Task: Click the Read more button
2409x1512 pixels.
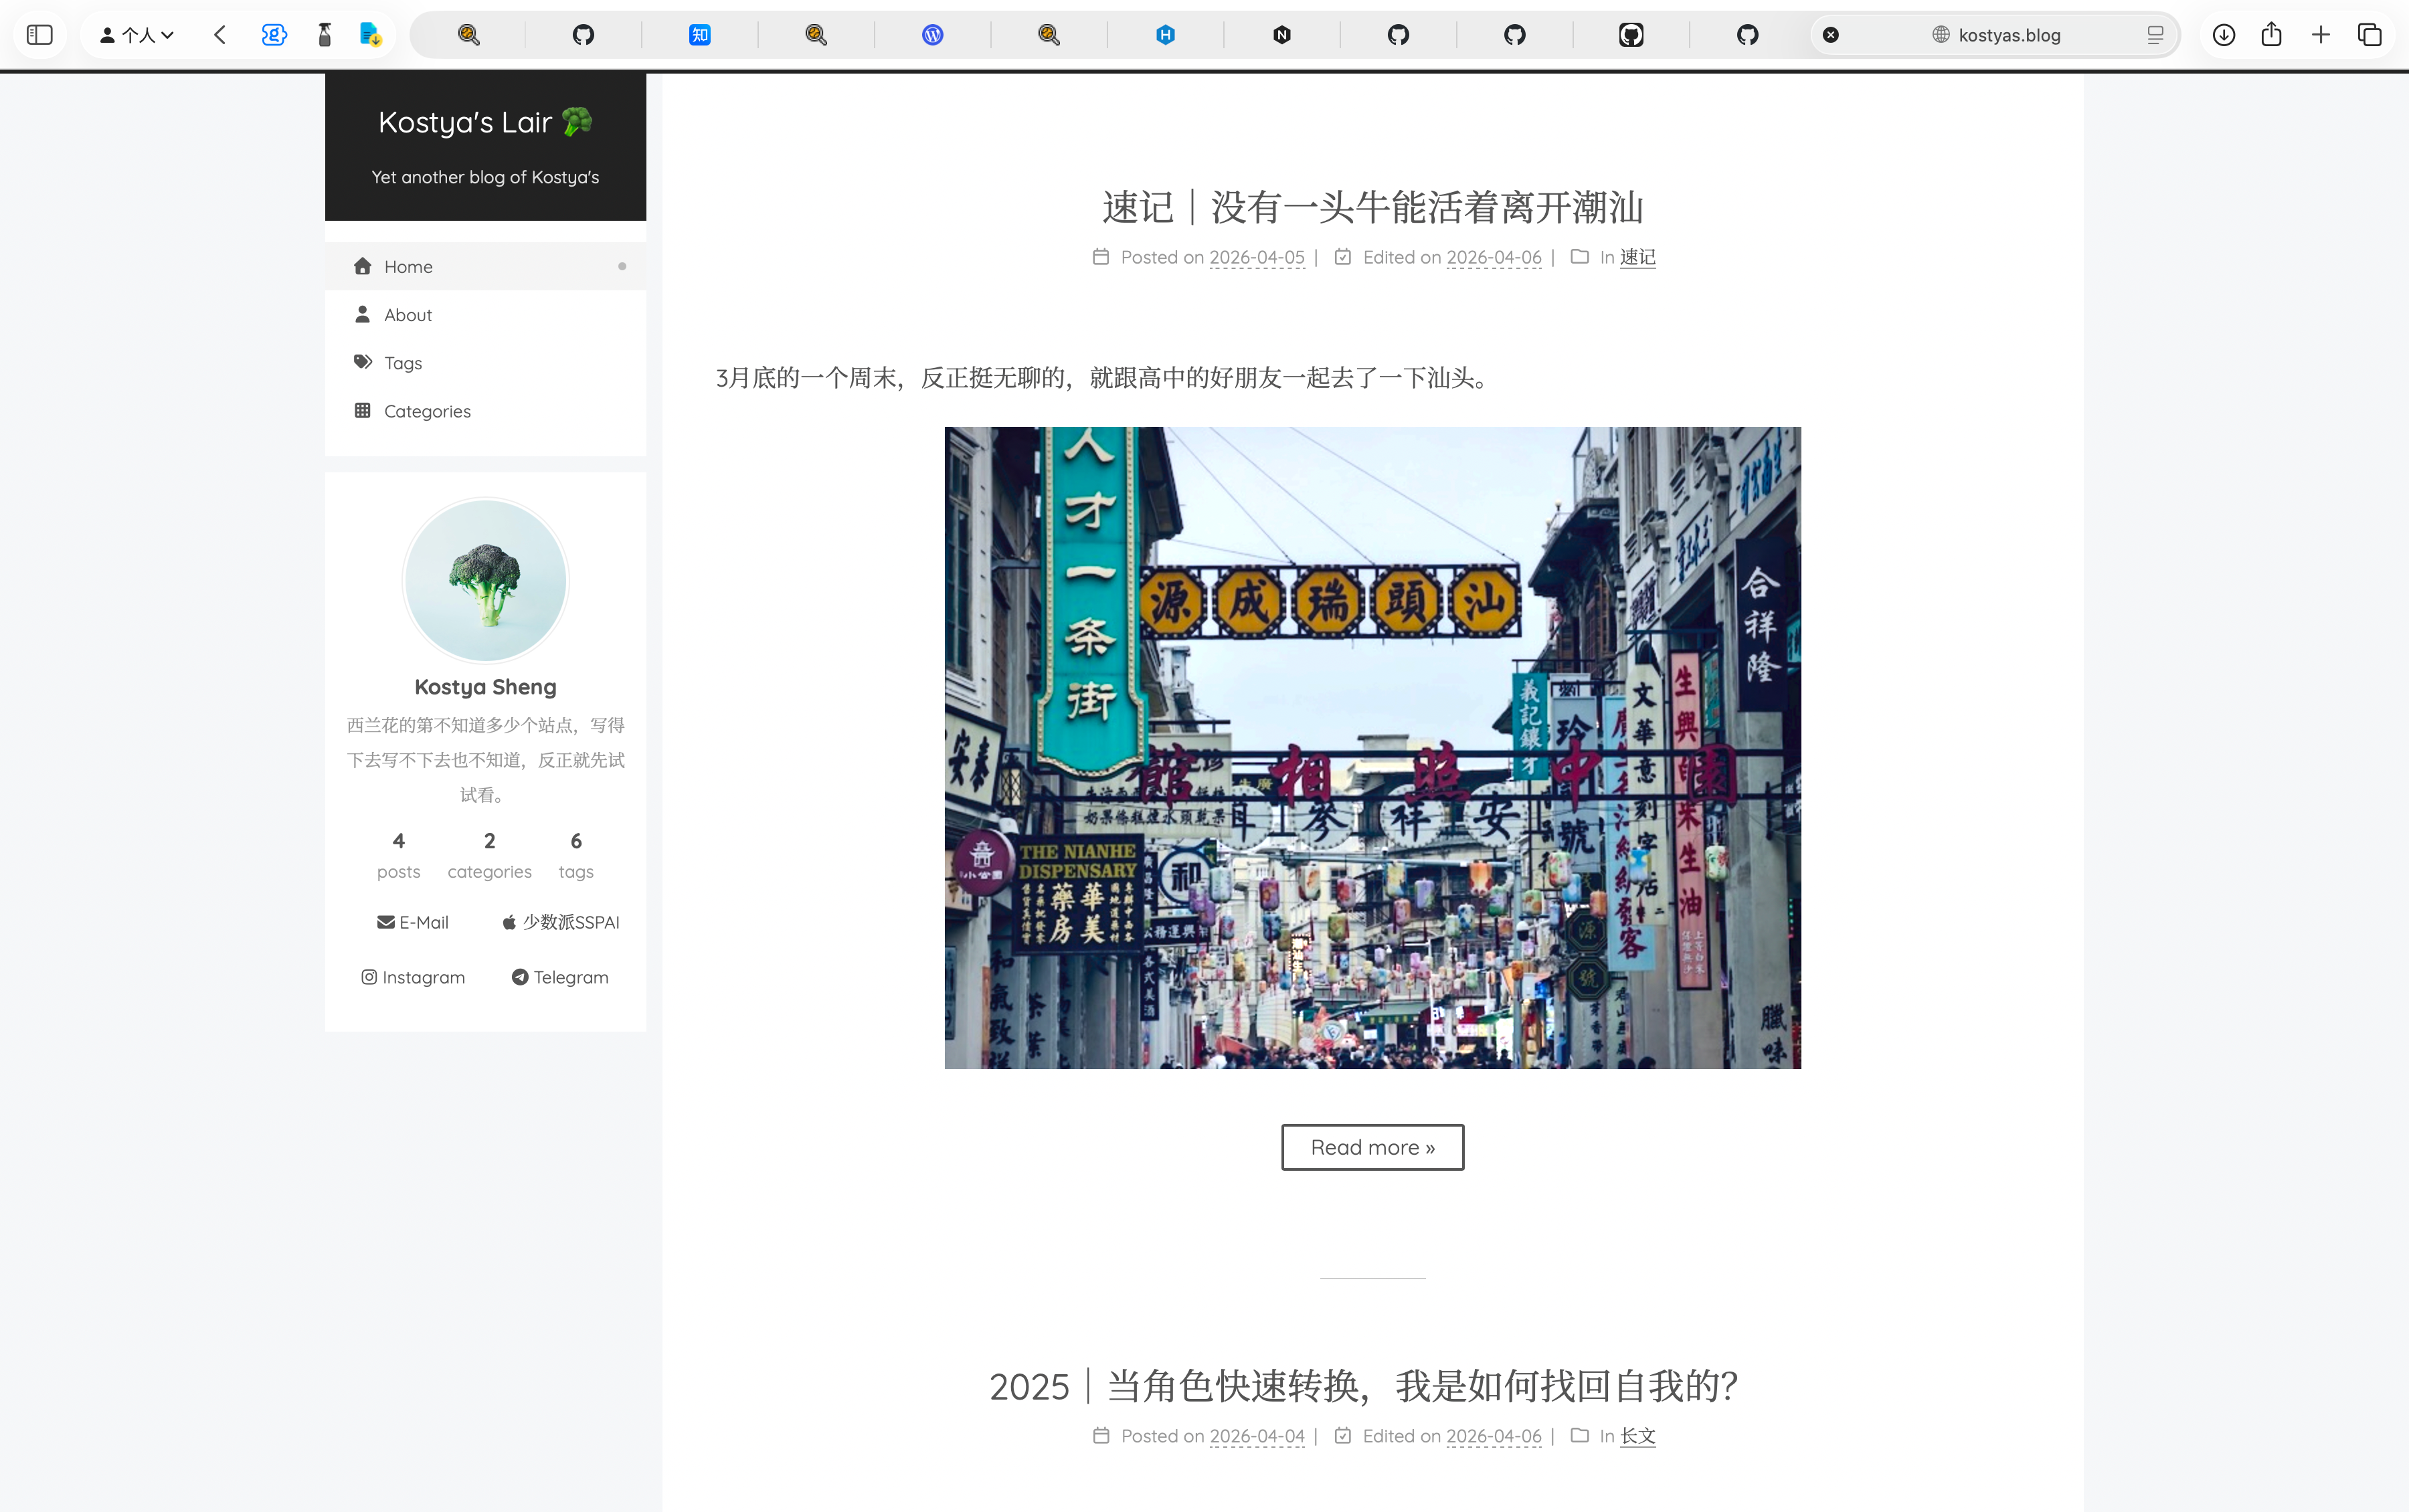Action: (x=1372, y=1147)
